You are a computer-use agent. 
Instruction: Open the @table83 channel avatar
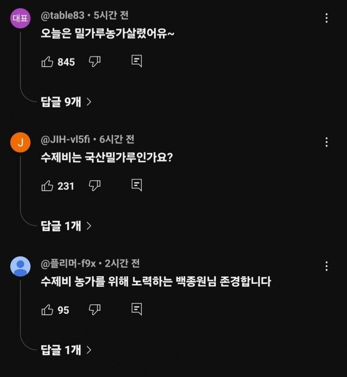click(x=21, y=18)
